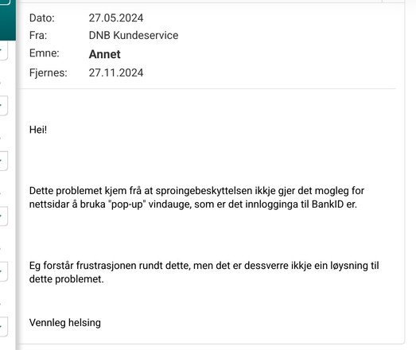Open the cut-off list box beside Emne row
Image resolution: width=416 pixels, height=350 pixels.
pyautogui.click(x=3, y=50)
